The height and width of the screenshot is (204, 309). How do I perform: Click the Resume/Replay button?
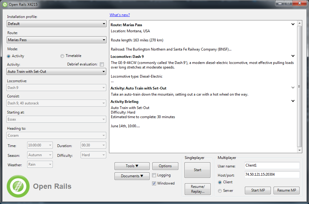tap(198, 189)
